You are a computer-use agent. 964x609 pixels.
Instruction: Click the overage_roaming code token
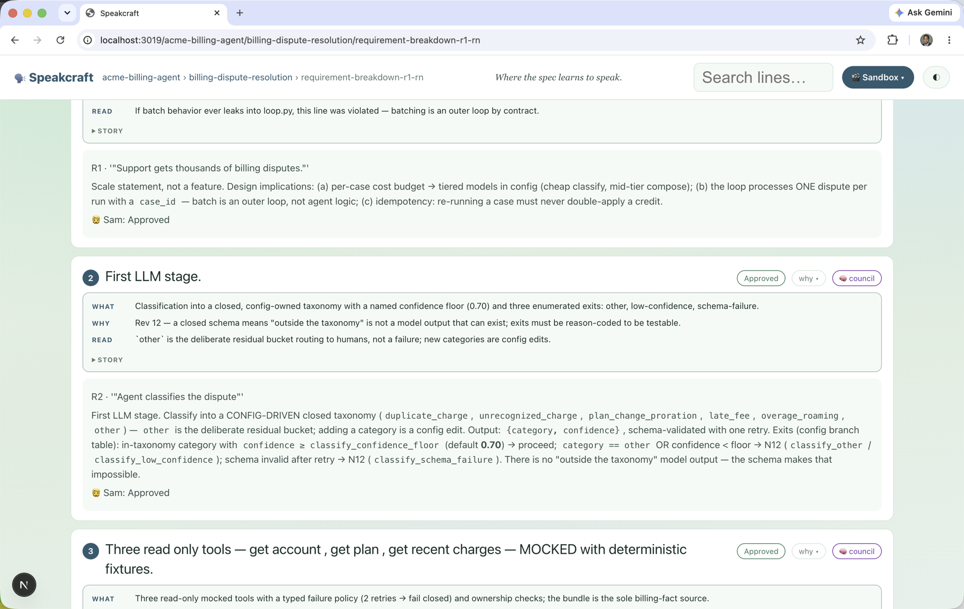(800, 416)
